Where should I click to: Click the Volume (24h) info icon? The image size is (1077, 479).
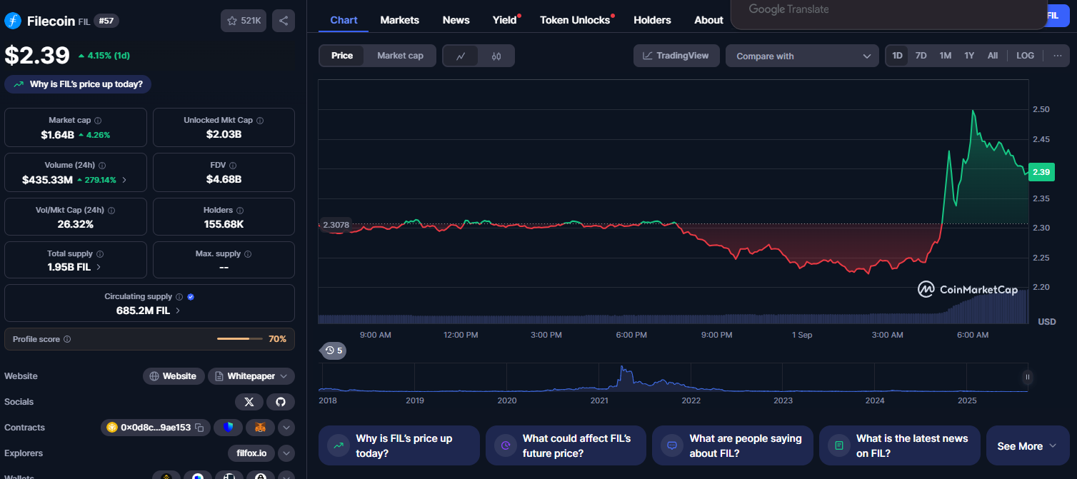102,166
